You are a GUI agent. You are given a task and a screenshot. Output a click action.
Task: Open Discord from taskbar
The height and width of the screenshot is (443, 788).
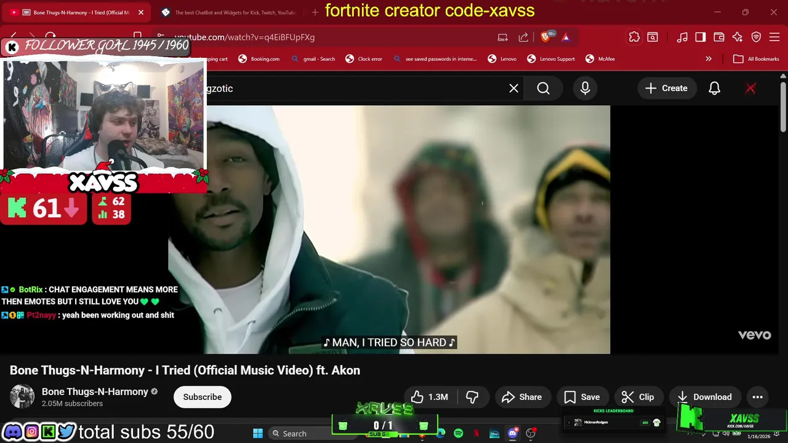512,434
